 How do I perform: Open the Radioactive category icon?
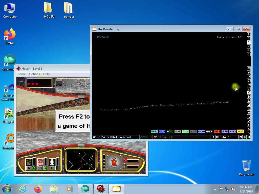pos(249,109)
